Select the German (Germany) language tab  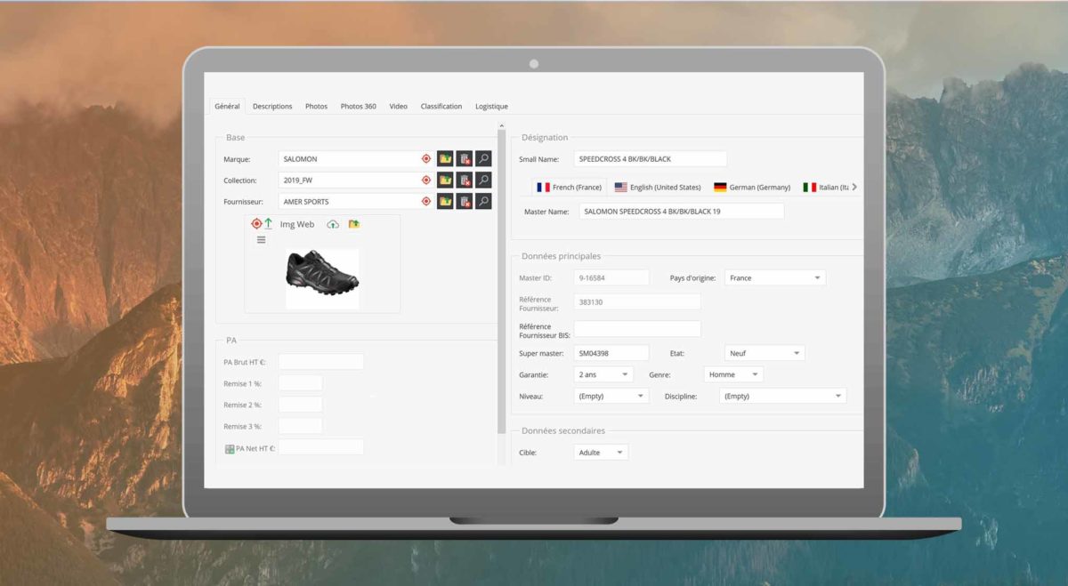pyautogui.click(x=752, y=187)
